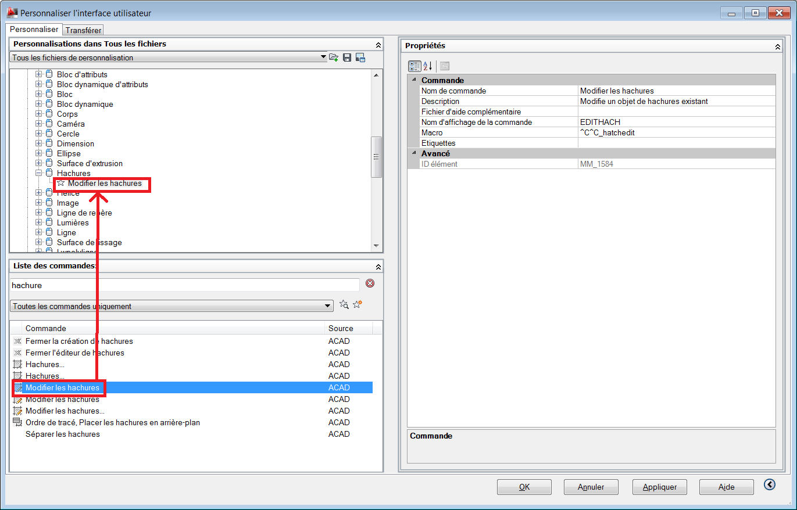
Task: Collapse the Liste des commandes panel
Action: (378, 267)
